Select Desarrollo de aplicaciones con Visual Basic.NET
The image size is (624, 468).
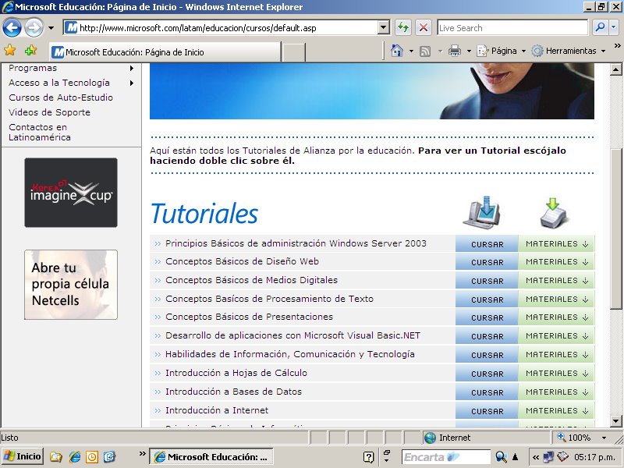coord(292,335)
